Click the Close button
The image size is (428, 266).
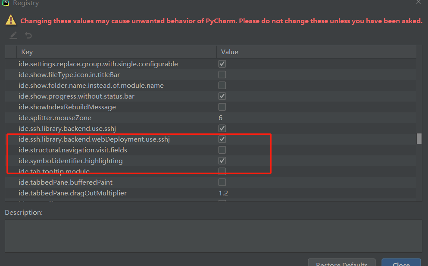401,263
